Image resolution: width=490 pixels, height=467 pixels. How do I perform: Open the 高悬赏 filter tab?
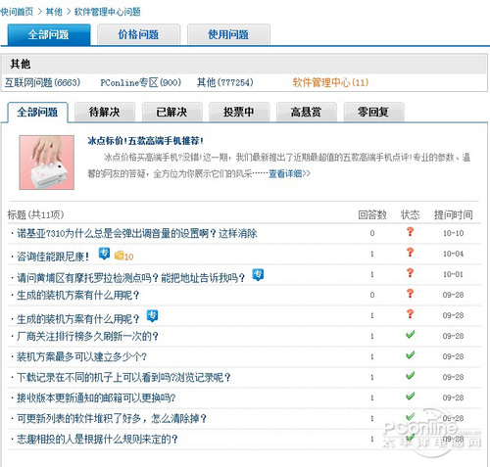tap(307, 113)
